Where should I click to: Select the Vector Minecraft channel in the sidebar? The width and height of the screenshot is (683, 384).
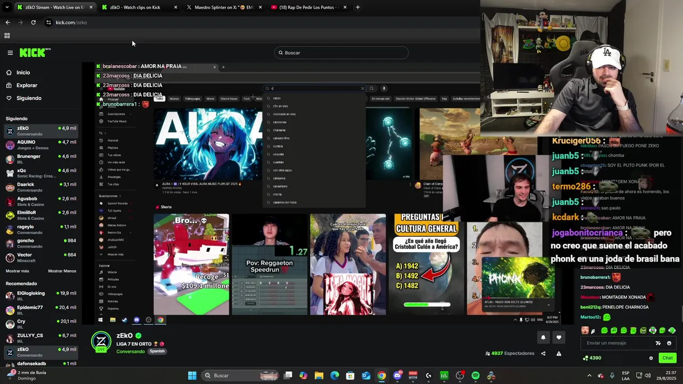pos(41,257)
